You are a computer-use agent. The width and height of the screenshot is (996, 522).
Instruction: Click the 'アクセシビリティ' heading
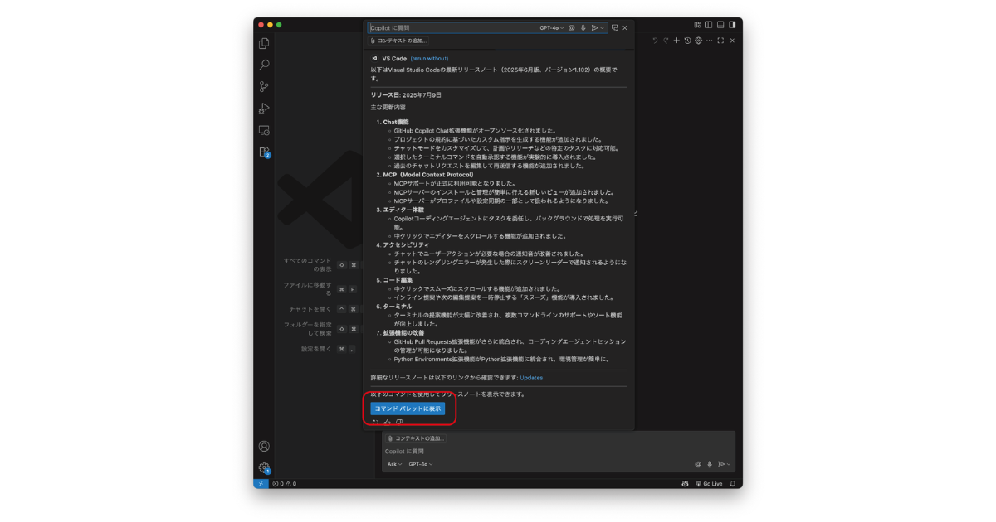pos(407,245)
